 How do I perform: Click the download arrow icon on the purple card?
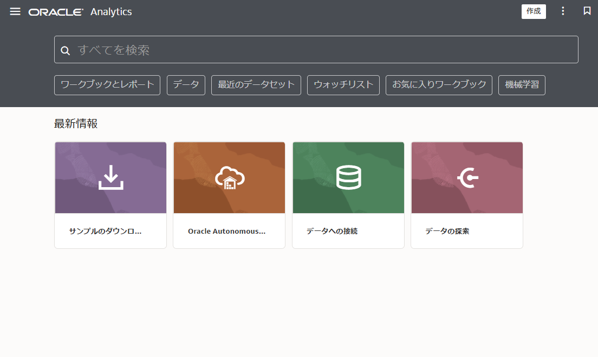coord(110,177)
